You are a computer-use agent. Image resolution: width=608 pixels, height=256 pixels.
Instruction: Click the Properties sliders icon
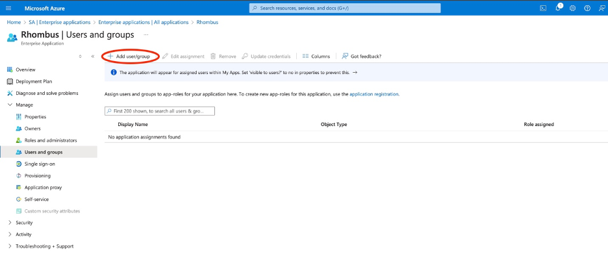[19, 117]
